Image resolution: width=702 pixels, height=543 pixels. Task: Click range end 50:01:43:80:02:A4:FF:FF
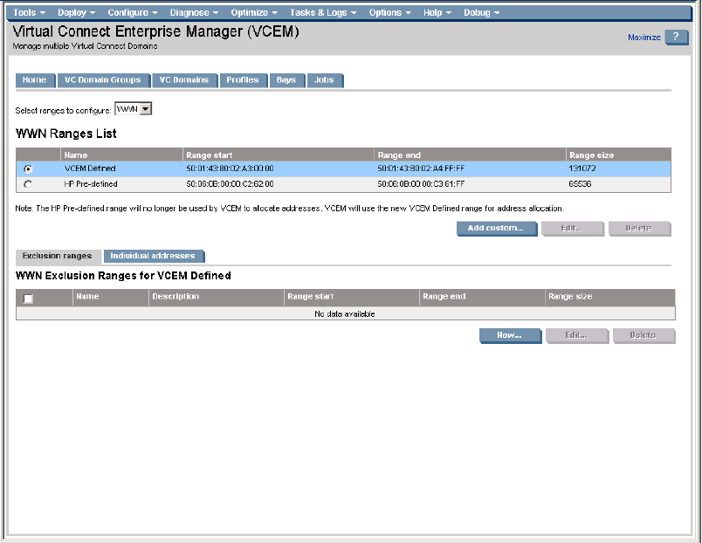(x=421, y=168)
